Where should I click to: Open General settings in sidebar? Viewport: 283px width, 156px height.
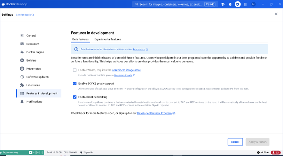tap(39, 36)
